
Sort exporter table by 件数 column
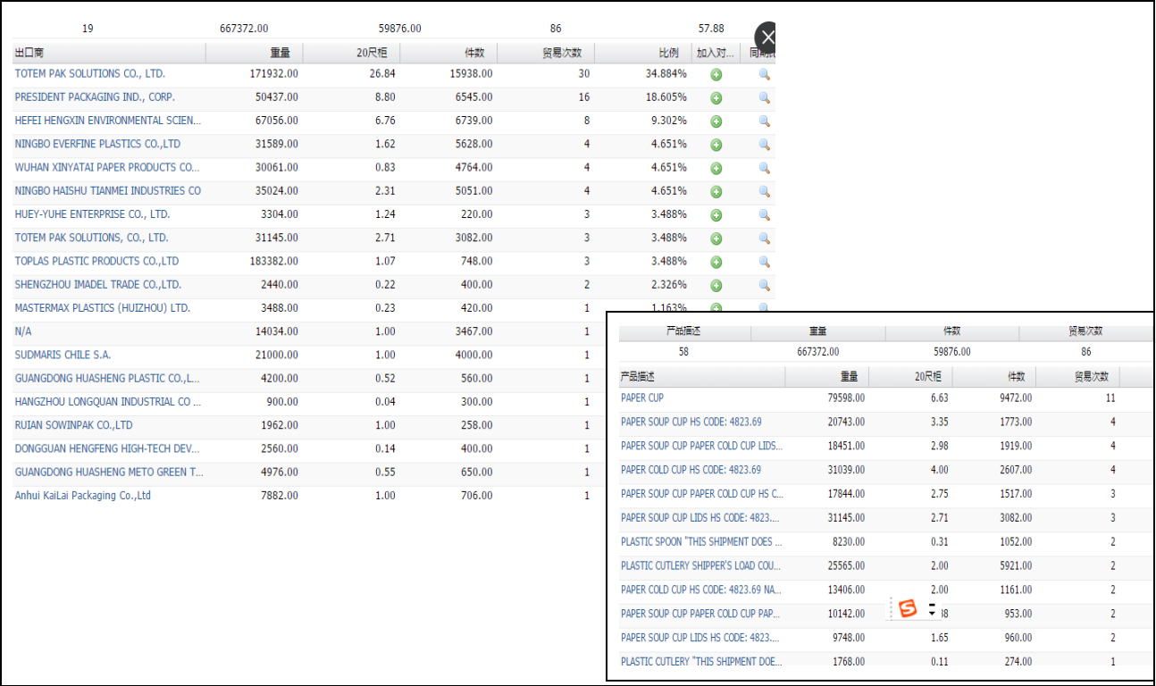(448, 53)
